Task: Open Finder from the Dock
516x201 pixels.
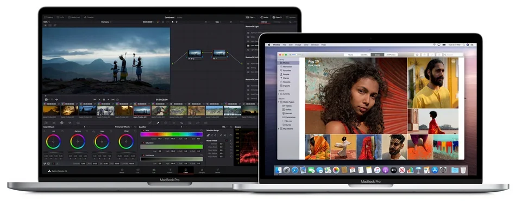Action: click(x=279, y=170)
